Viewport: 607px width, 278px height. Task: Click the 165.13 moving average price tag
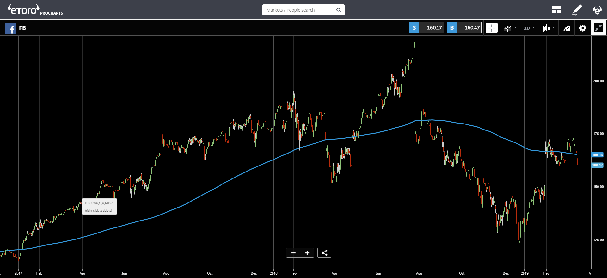click(597, 155)
